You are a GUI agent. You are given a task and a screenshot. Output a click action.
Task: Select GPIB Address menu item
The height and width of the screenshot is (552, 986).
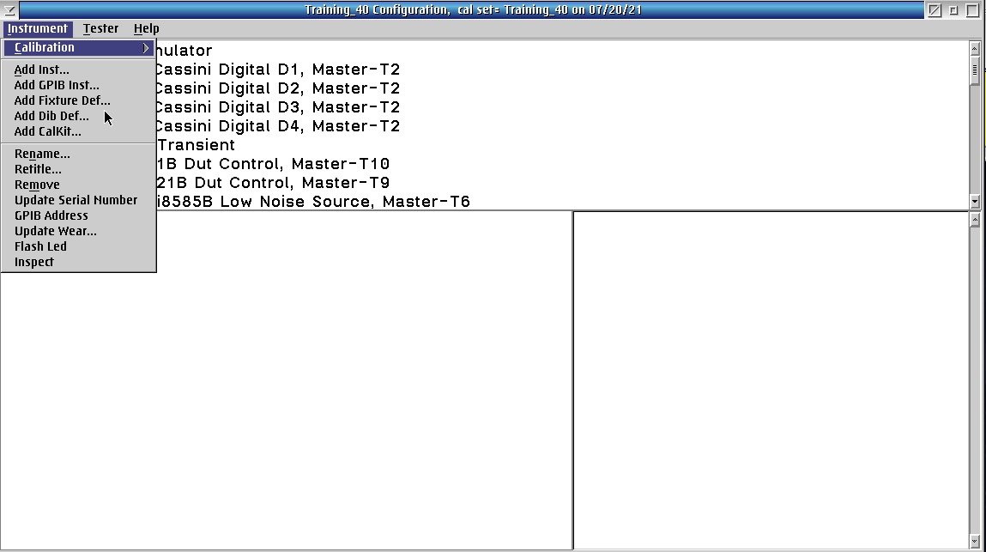coord(51,215)
